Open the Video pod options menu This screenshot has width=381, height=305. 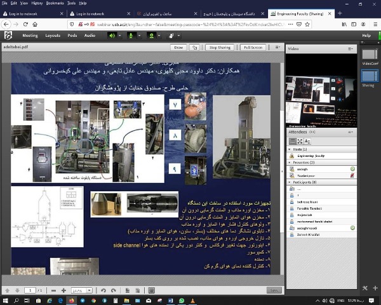click(350, 49)
